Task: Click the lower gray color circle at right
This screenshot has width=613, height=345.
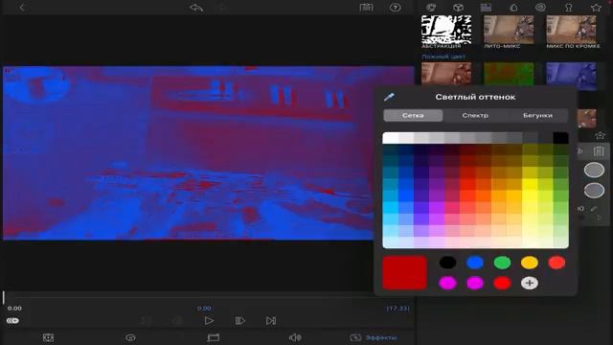Action: tap(594, 190)
